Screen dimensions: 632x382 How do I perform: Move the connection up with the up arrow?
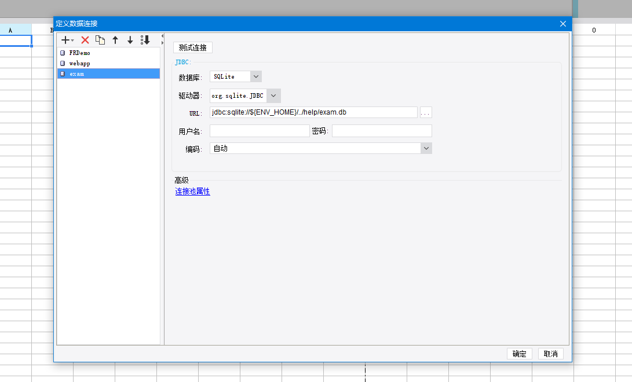[x=115, y=40]
